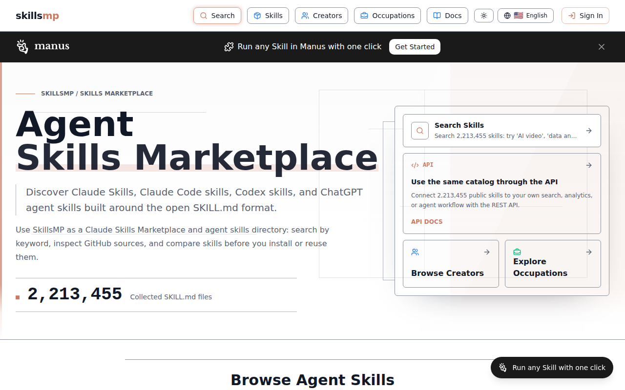Click 'Use the same catalog through the API' heading
The width and height of the screenshot is (625, 390).
click(484, 182)
